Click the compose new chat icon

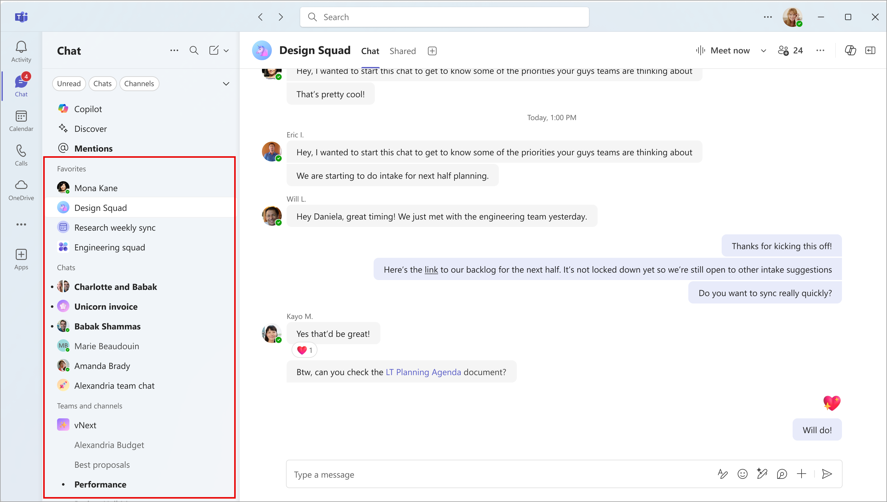click(214, 50)
